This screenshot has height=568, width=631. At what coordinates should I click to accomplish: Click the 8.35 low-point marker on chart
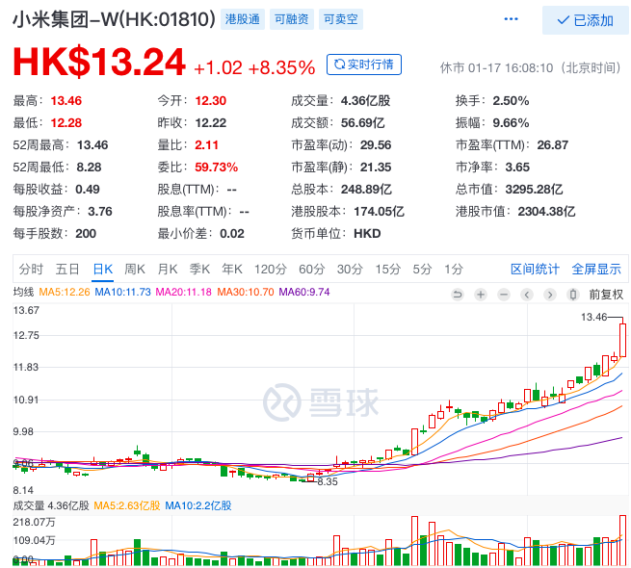click(x=328, y=482)
